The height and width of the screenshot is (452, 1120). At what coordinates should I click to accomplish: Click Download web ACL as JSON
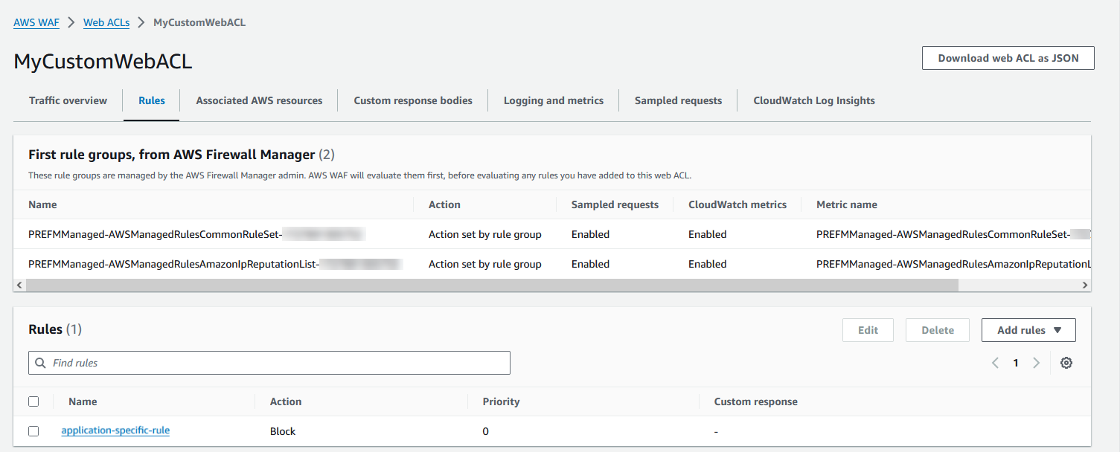click(x=1008, y=57)
